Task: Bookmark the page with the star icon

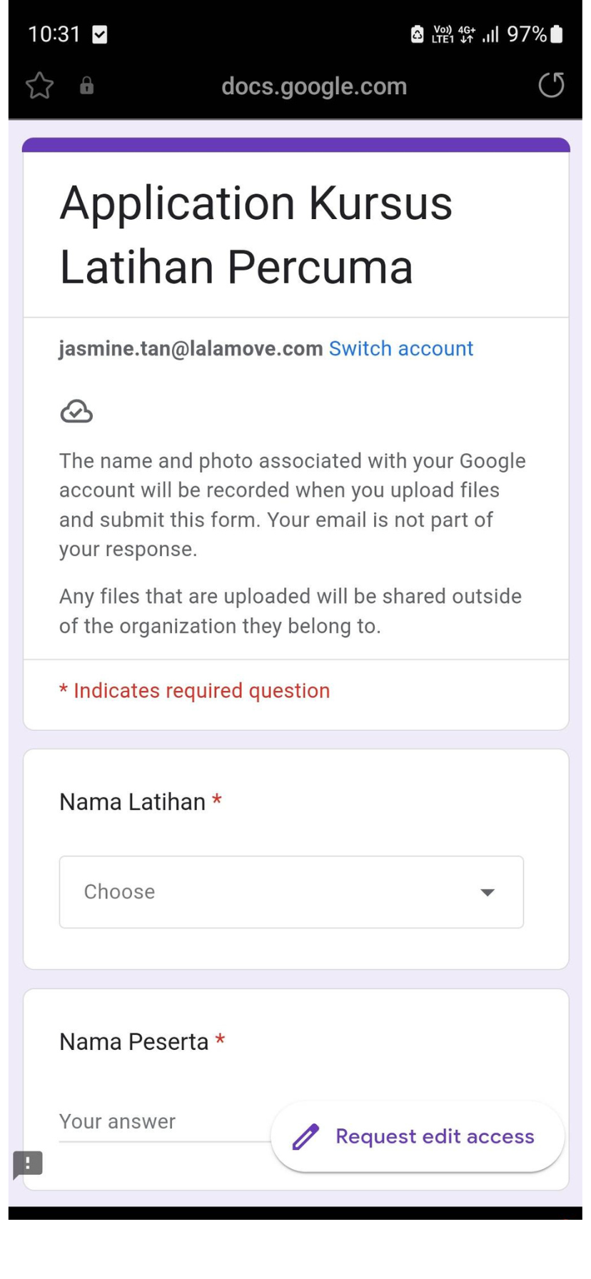Action: tap(40, 86)
